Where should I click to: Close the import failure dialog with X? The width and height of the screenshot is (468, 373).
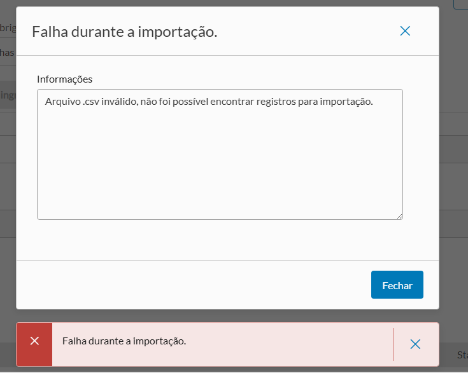(405, 31)
